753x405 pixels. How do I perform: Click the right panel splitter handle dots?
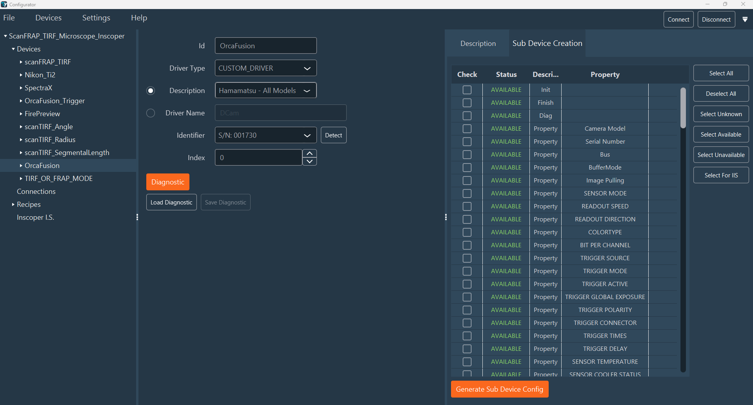446,217
